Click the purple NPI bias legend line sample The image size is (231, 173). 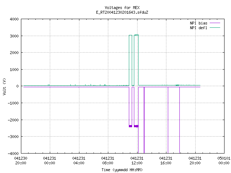click(215, 23)
